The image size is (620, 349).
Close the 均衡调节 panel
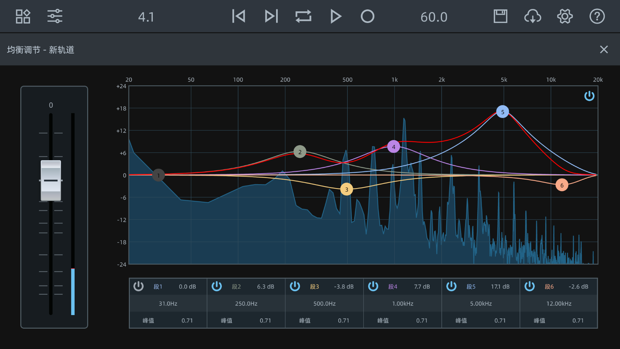click(604, 49)
